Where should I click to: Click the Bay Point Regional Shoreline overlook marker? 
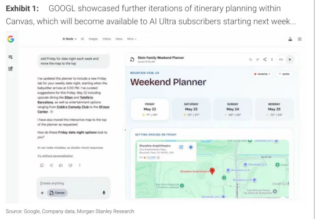point(182,185)
